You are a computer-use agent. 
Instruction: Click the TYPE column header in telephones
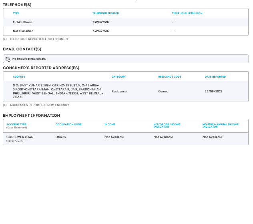pyautogui.click(x=16, y=13)
